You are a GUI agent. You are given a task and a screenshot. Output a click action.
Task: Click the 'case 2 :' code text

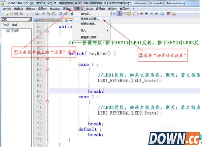pyautogui.click(x=88, y=97)
